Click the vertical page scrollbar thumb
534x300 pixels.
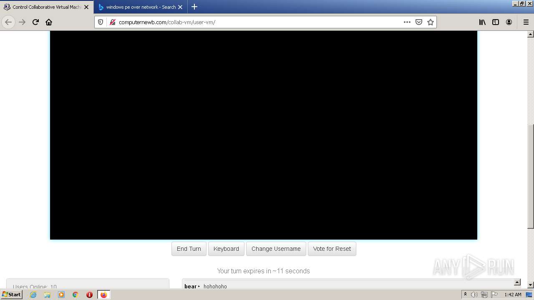point(531,176)
